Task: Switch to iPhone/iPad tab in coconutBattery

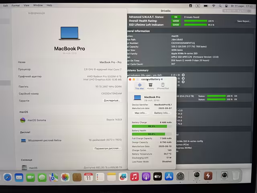Action: click(163, 86)
